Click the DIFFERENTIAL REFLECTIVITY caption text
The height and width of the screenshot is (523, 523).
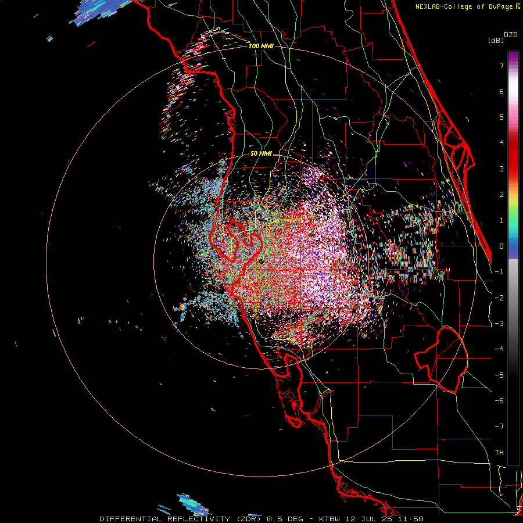click(x=165, y=519)
